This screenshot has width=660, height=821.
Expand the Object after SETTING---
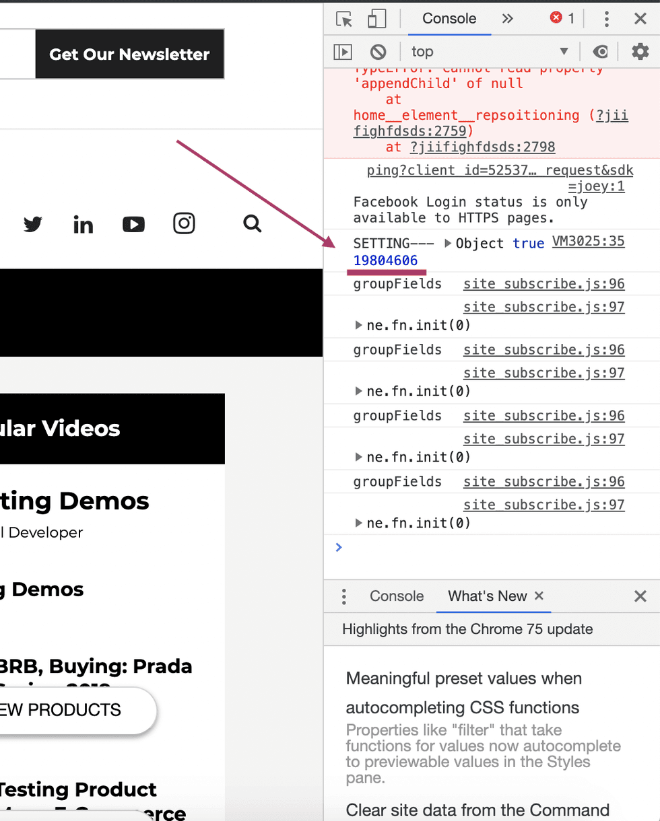(x=448, y=244)
